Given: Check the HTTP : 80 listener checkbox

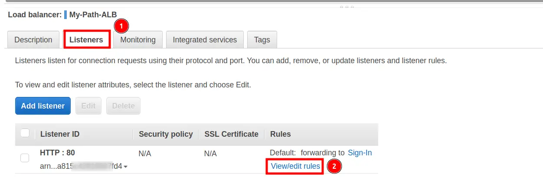Looking at the screenshot, I should pos(25,158).
